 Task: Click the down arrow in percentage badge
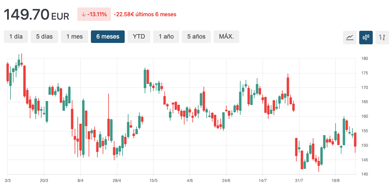[x=83, y=15]
